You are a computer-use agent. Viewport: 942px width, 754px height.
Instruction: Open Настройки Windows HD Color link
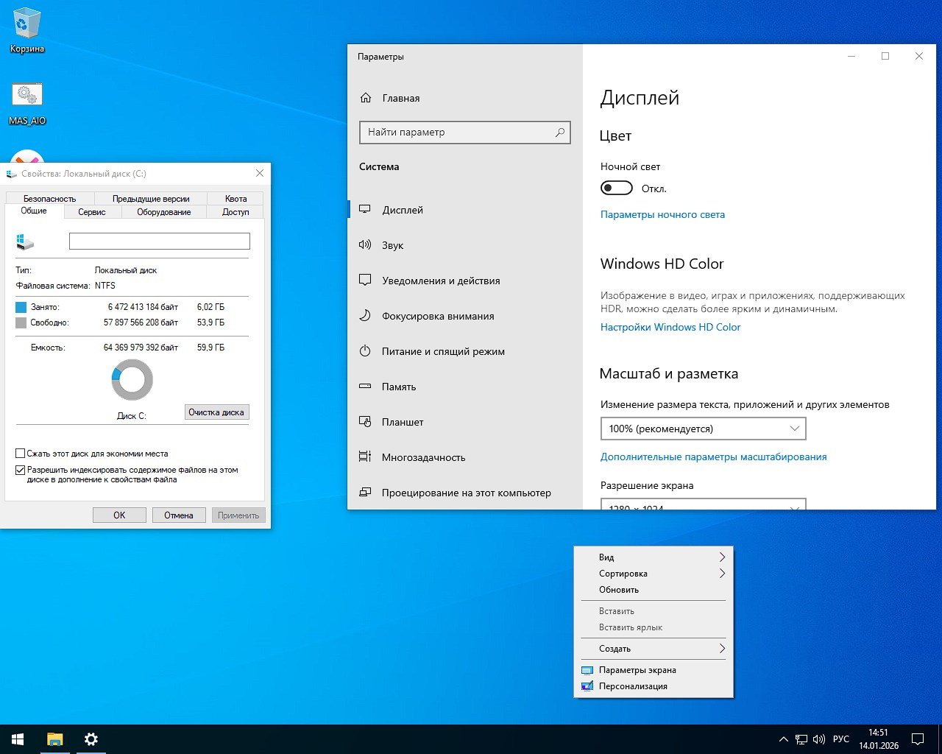pos(670,327)
